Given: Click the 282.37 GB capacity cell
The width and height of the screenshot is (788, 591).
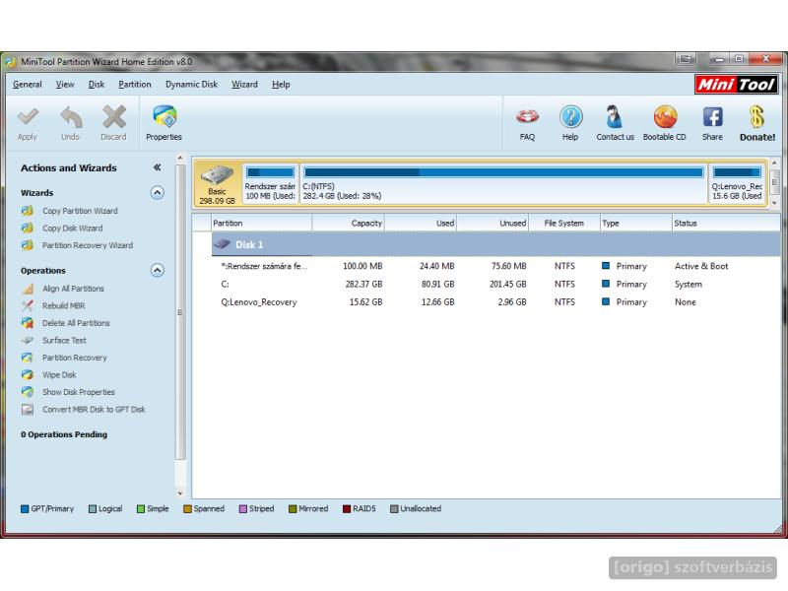Looking at the screenshot, I should tap(363, 284).
